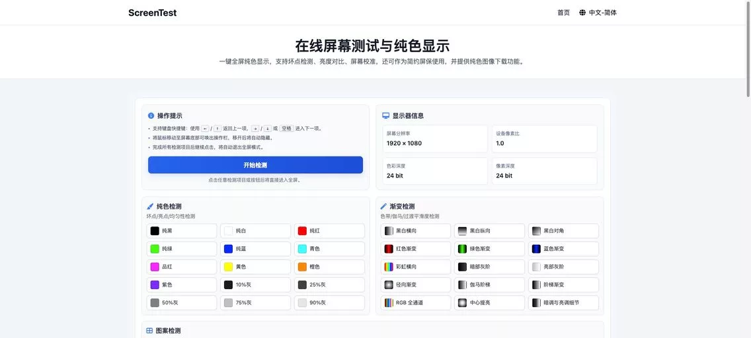The image size is (751, 338).
Task: Click the 色带/伽马/过渡平滑度检测 subtitle
Action: click(409, 216)
